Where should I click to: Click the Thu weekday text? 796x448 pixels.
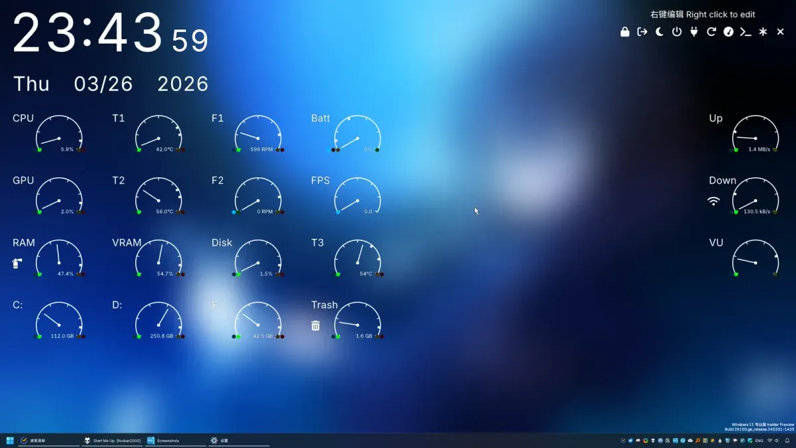(x=31, y=84)
